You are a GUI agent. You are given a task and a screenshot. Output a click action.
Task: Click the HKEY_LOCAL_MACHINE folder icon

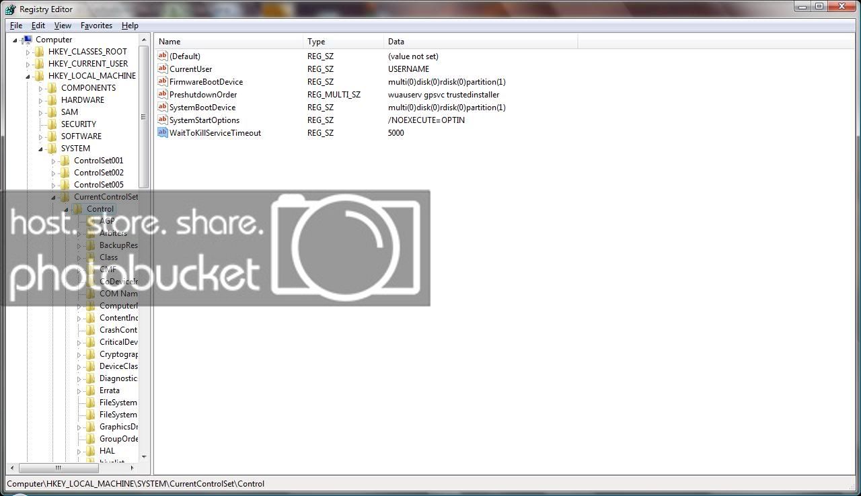40,76
